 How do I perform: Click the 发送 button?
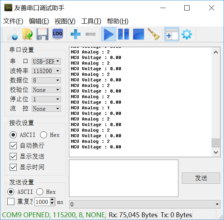pos(201,178)
